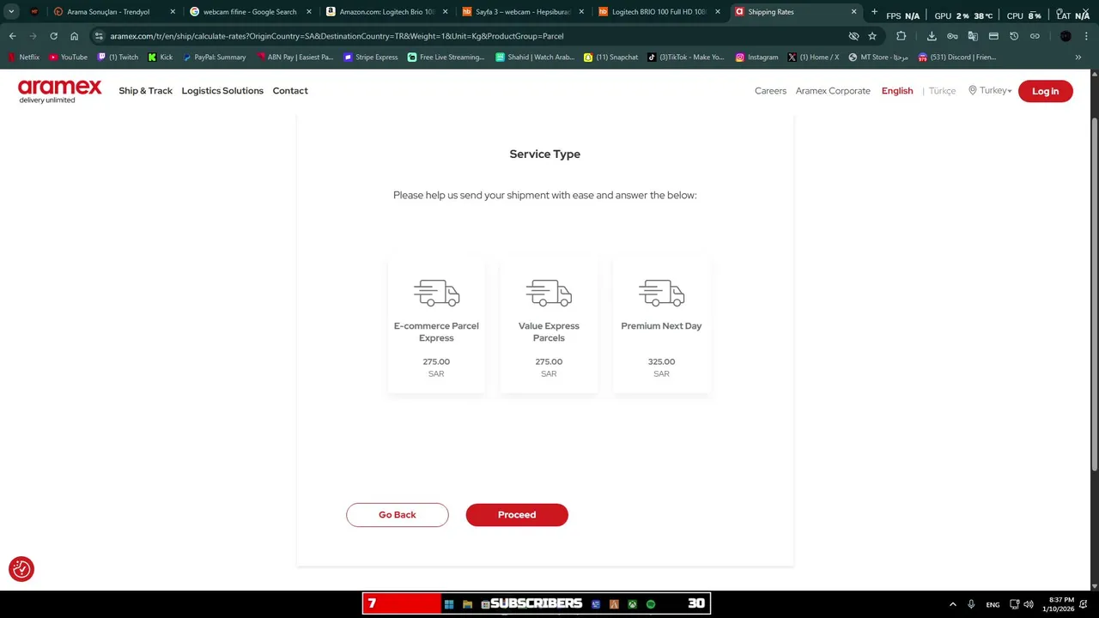This screenshot has height=618, width=1099.
Task: Click the Proceed button
Action: [517, 515]
